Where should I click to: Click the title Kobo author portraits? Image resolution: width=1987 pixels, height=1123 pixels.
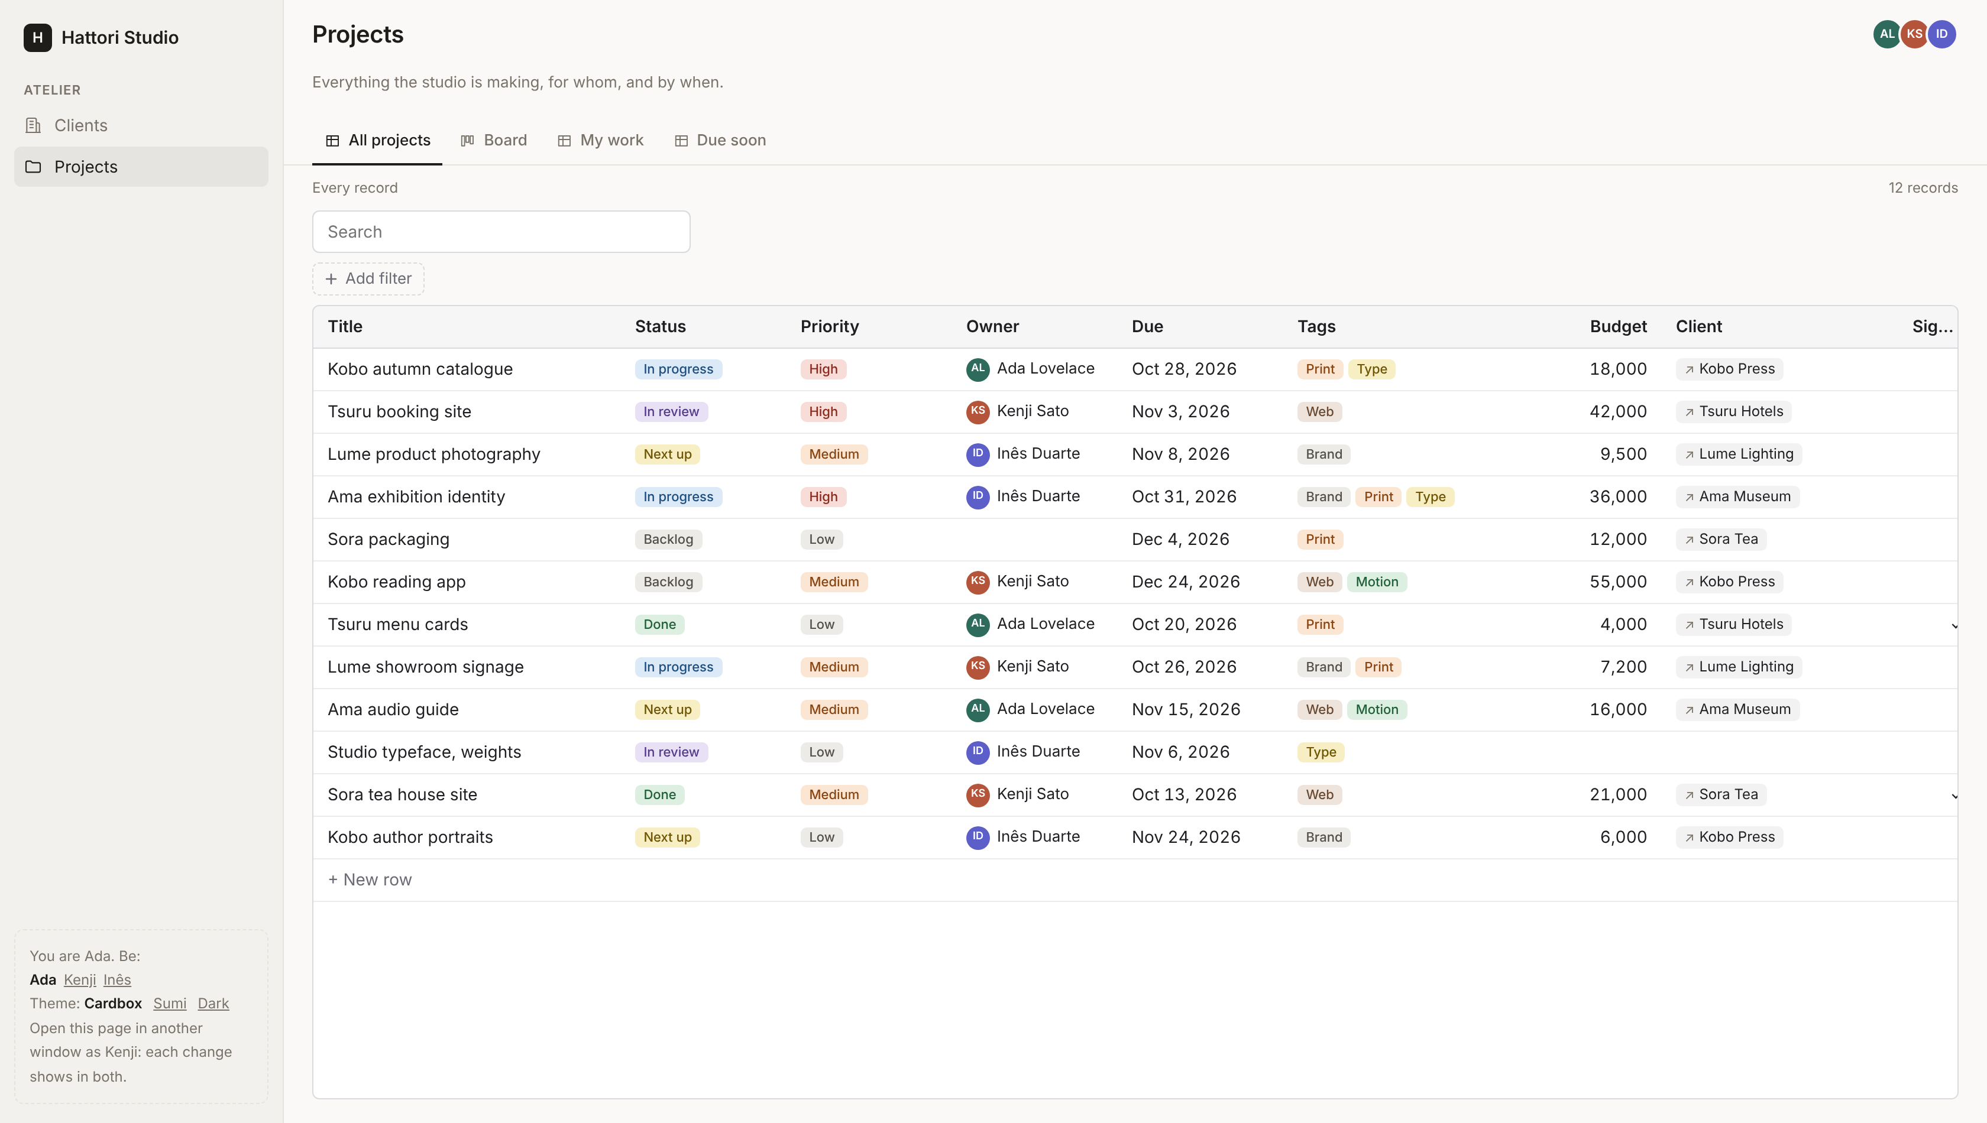tap(410, 837)
